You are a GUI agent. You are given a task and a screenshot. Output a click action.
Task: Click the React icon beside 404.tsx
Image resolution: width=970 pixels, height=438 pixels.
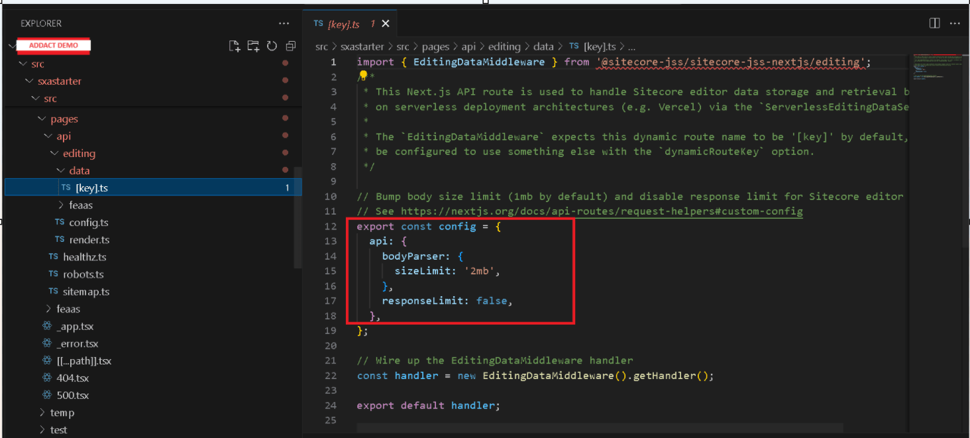point(47,378)
